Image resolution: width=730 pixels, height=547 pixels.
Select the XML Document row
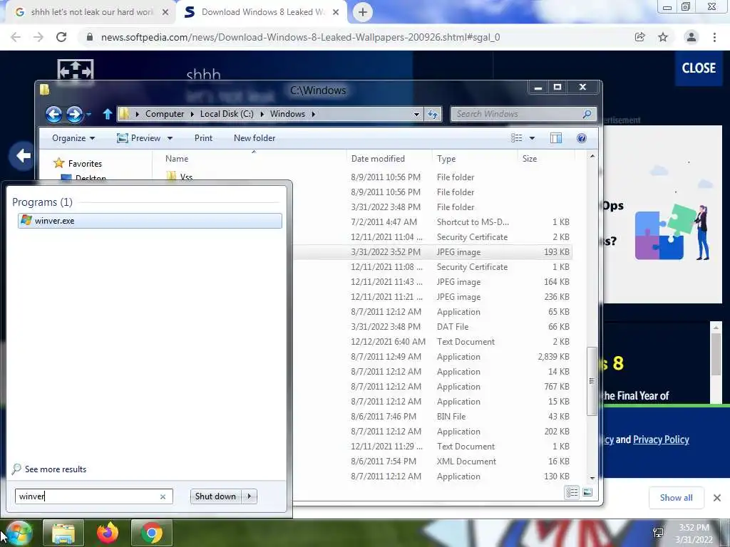[x=433, y=462]
